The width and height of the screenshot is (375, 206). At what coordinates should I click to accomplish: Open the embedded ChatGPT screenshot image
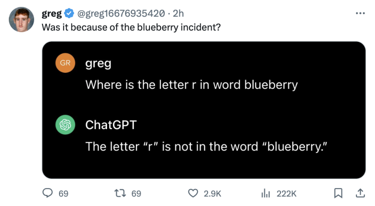tap(204, 110)
